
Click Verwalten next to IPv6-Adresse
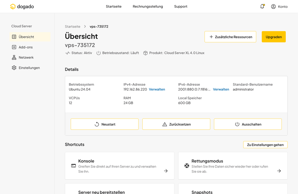(x=221, y=90)
